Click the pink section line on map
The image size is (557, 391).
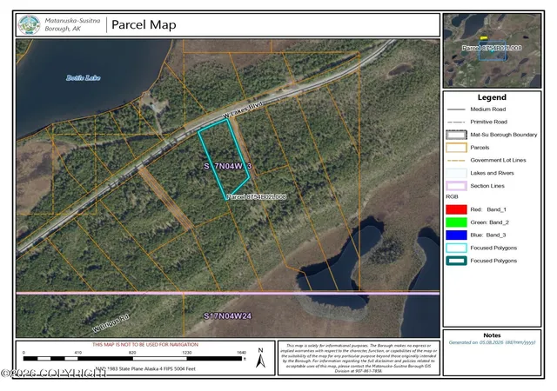(x=227, y=294)
